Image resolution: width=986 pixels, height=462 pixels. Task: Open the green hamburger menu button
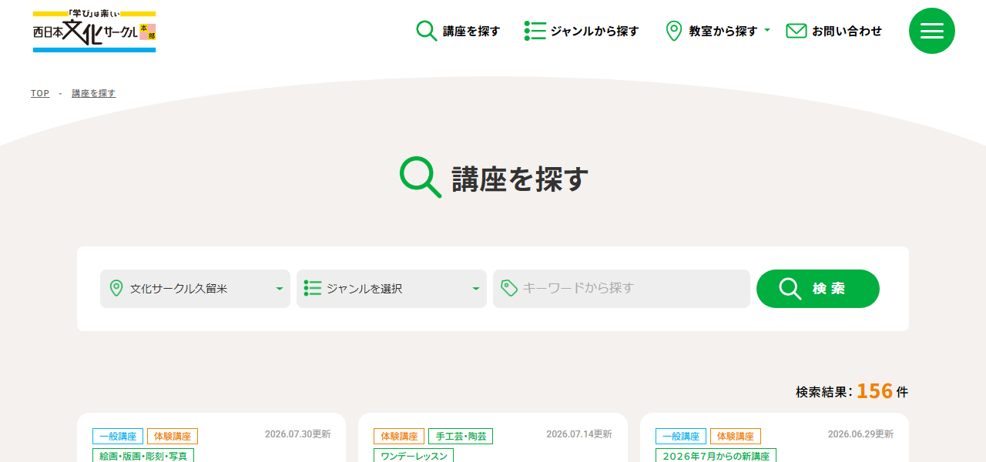click(931, 31)
